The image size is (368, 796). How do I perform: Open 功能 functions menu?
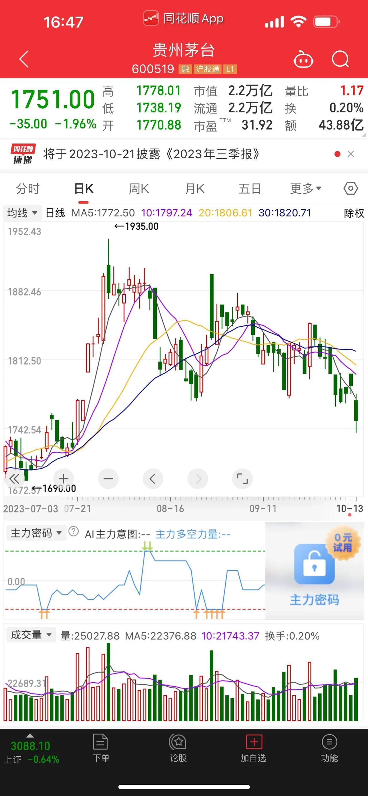[329, 748]
